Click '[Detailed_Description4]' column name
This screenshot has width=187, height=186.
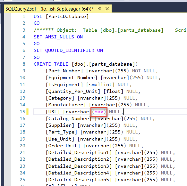79,173
